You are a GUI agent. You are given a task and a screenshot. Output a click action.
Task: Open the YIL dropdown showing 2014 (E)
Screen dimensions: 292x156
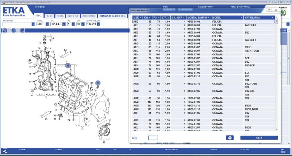click(64, 24)
